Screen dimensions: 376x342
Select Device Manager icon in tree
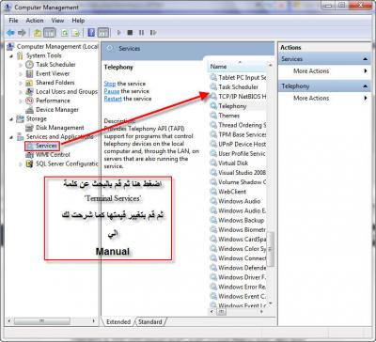click(x=29, y=110)
